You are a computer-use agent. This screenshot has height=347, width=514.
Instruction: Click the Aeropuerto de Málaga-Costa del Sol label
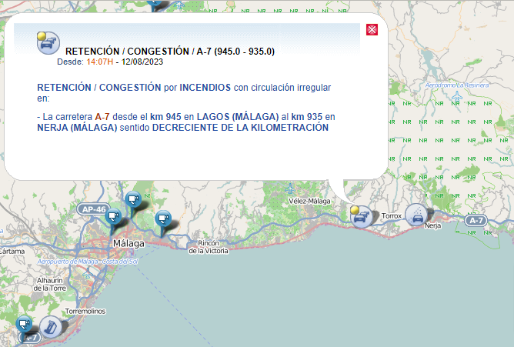pos(87,262)
